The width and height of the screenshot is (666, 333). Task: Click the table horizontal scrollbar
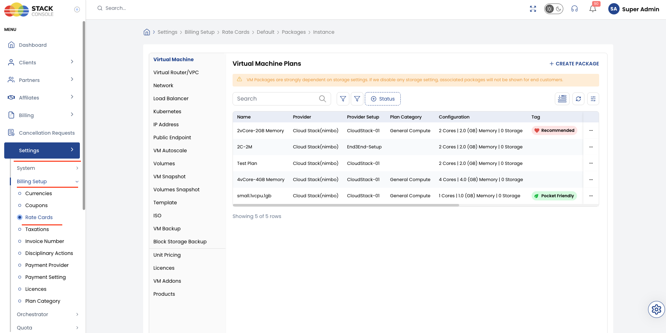coord(346,205)
